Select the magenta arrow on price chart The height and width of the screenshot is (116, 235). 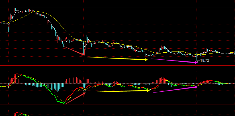pos(174,61)
